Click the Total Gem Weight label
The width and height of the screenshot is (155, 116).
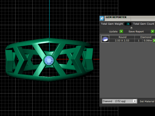112,24
